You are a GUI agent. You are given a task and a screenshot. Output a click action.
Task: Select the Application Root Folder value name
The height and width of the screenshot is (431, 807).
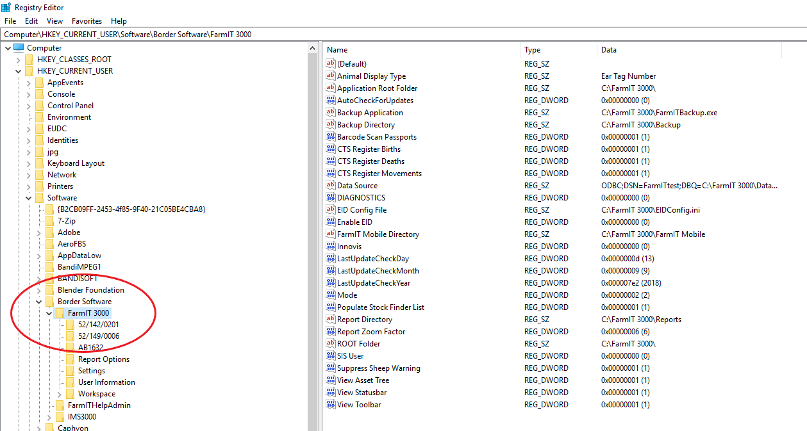click(x=378, y=88)
